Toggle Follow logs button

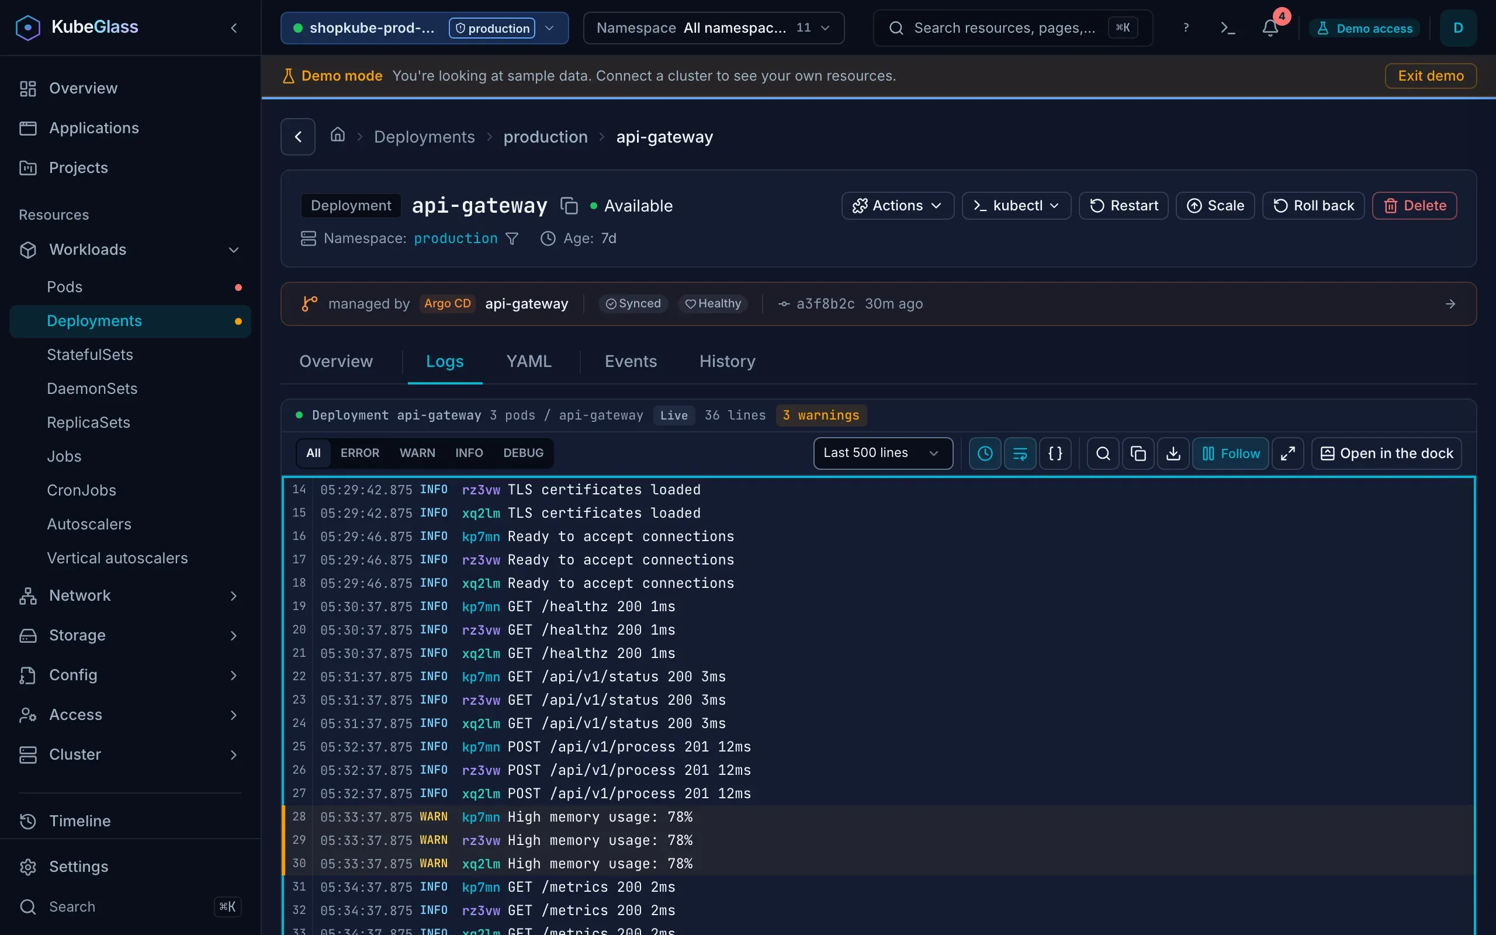point(1230,453)
